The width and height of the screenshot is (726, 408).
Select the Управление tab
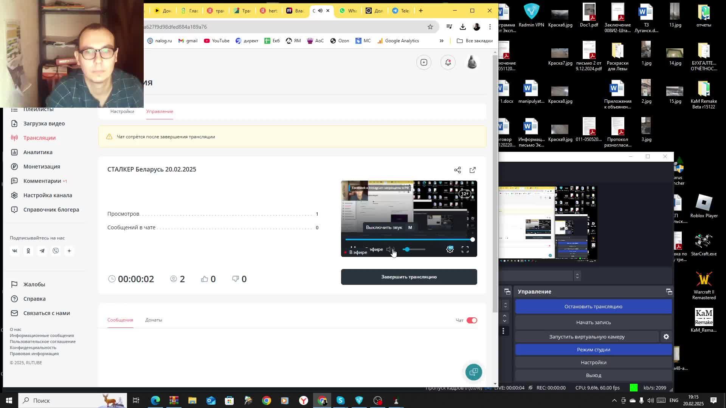[160, 111]
